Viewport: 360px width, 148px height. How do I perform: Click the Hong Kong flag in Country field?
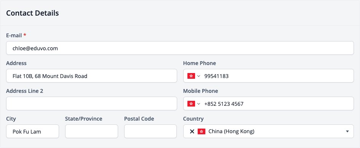pyautogui.click(x=202, y=132)
